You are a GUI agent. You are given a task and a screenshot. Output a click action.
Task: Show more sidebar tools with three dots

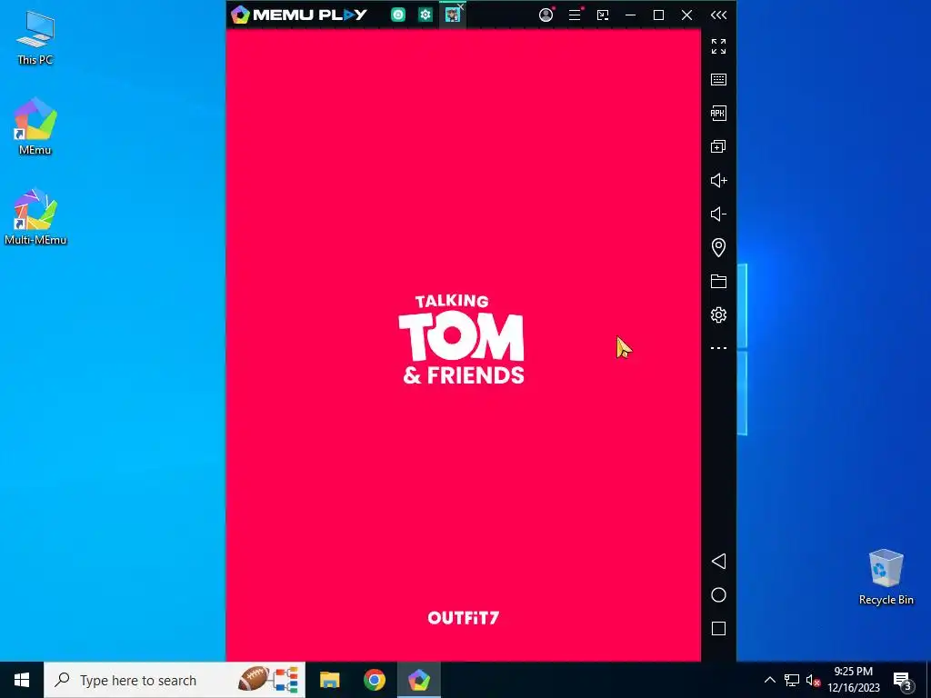(718, 348)
